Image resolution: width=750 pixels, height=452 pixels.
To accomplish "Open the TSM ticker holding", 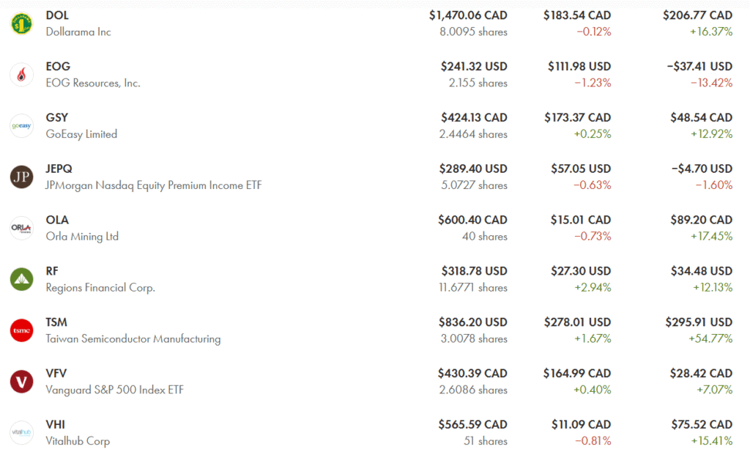I will click(x=56, y=322).
